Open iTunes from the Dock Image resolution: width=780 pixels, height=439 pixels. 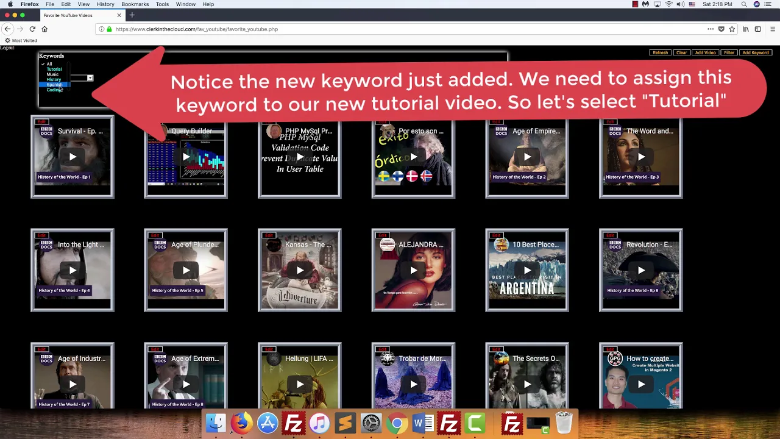point(319,423)
